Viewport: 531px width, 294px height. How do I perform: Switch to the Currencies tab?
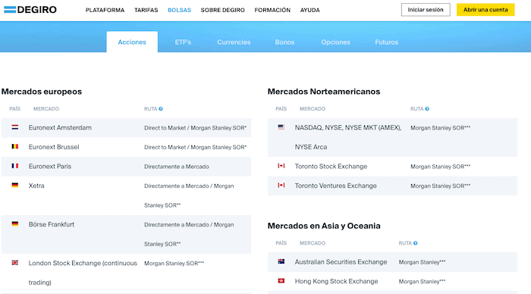(234, 42)
